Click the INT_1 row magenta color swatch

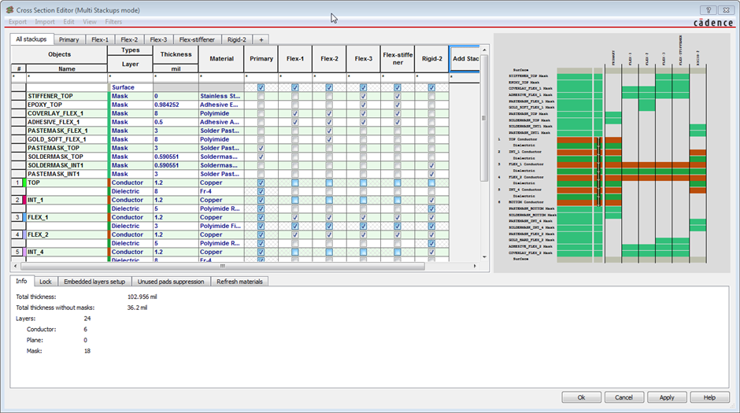(x=24, y=200)
